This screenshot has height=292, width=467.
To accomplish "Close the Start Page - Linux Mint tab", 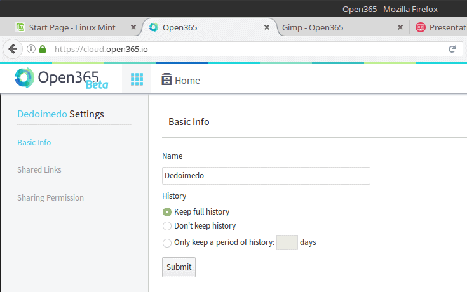I will pyautogui.click(x=133, y=27).
